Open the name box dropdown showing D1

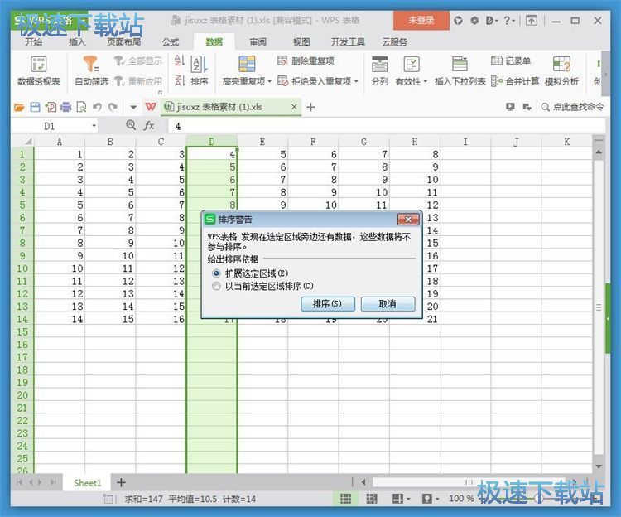click(94, 126)
